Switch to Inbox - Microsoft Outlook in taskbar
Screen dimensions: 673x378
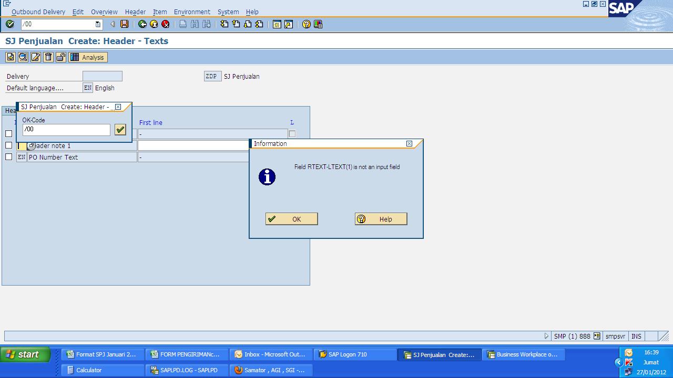(271, 354)
